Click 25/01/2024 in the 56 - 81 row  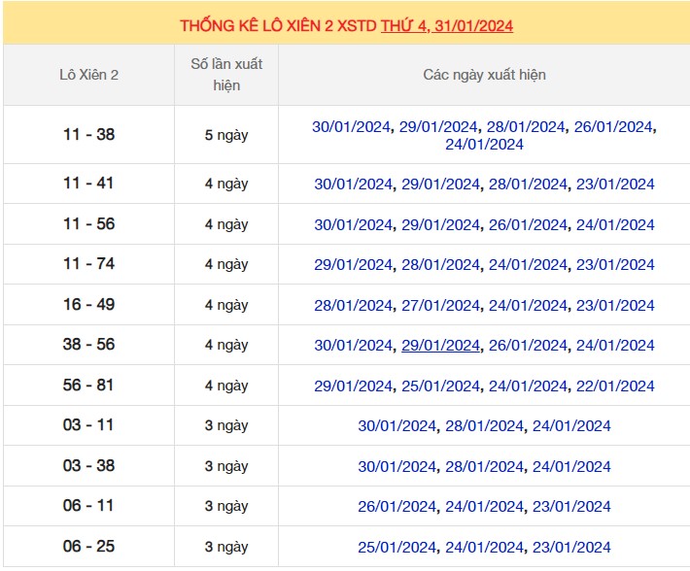440,386
